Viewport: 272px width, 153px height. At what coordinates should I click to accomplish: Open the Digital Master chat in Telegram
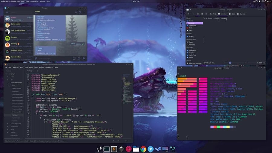(x=18, y=25)
